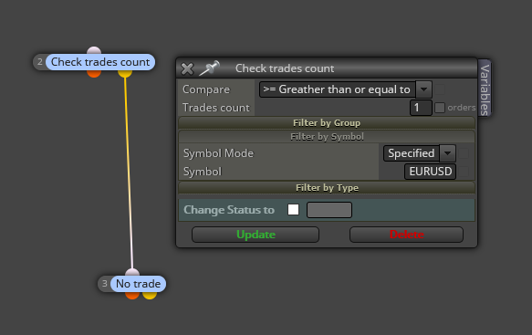Expand the Filter by Group section
Image resolution: width=532 pixels, height=335 pixels.
click(327, 122)
